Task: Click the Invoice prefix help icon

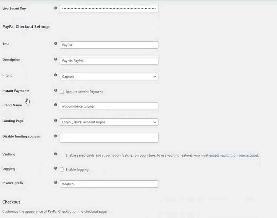Action: click(56, 183)
